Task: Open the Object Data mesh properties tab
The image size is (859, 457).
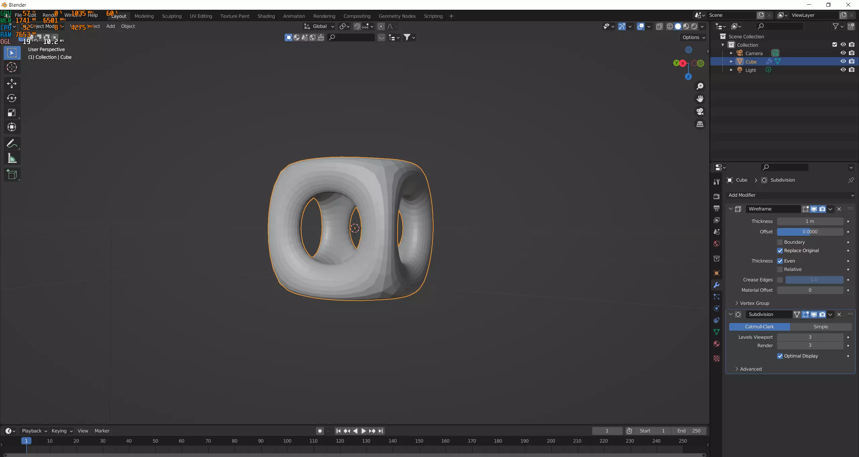Action: [716, 332]
